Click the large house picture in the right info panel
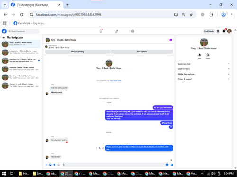 [204, 42]
